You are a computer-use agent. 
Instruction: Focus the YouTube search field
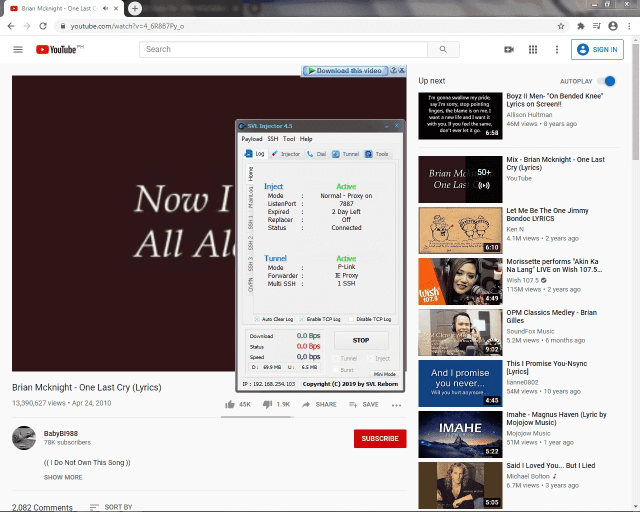coord(283,49)
